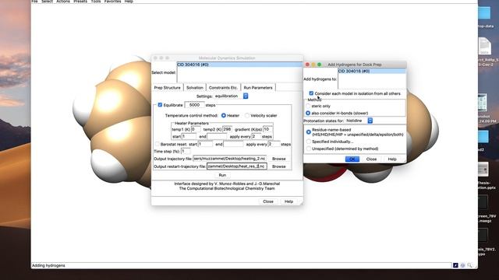Open the Settings equilibration dropdown
This screenshot has width=499, height=280.
[x=231, y=96]
